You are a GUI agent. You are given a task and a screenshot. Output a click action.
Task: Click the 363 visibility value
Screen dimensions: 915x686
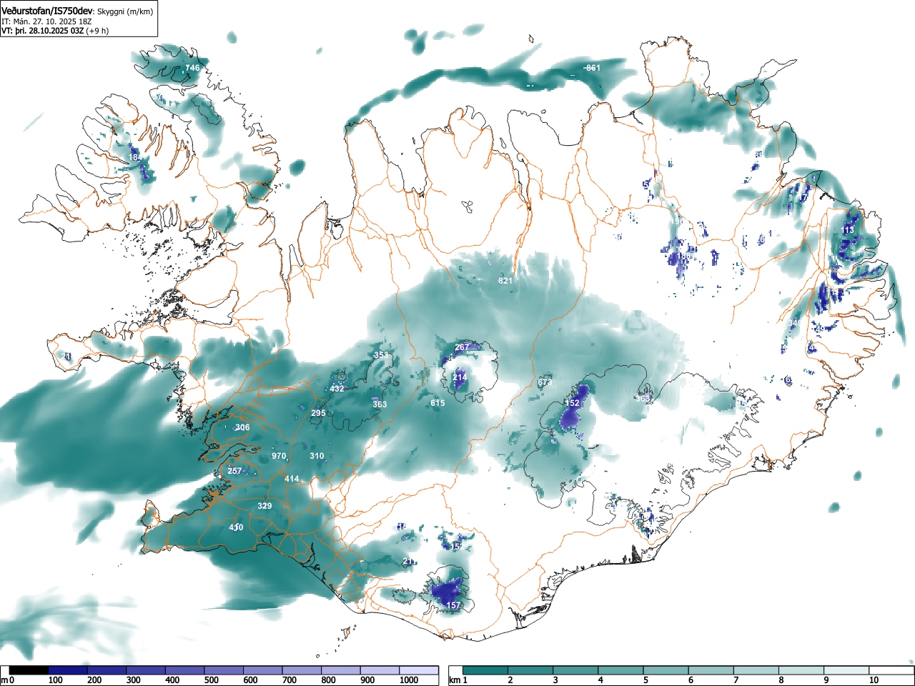pyautogui.click(x=380, y=404)
